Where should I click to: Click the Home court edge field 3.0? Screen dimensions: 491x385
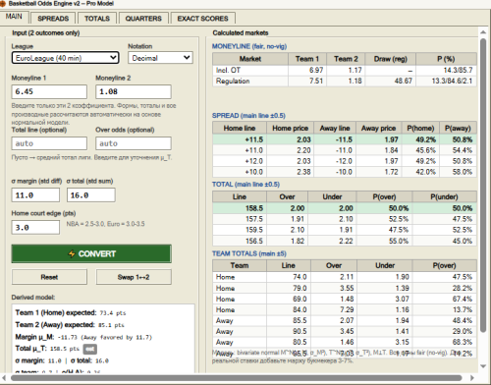click(35, 227)
